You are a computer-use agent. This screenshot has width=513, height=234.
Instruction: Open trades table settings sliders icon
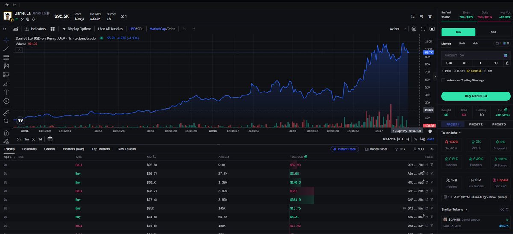point(432,149)
